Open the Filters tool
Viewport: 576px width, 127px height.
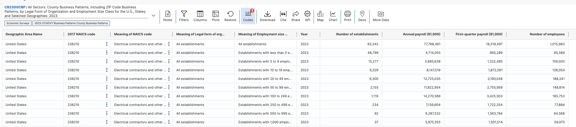tap(184, 16)
